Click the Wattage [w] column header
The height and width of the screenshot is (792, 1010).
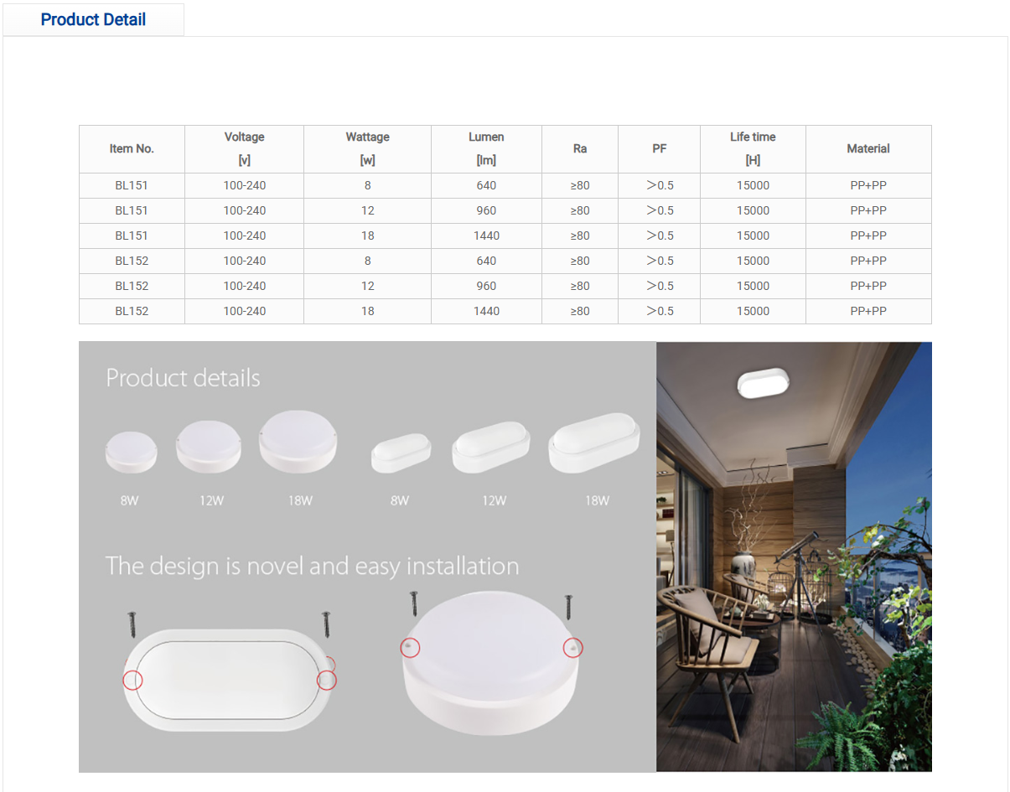click(368, 149)
